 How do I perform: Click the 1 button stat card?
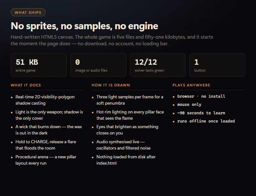point(217,65)
